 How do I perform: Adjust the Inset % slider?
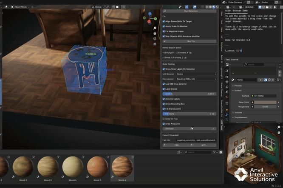click(x=190, y=94)
